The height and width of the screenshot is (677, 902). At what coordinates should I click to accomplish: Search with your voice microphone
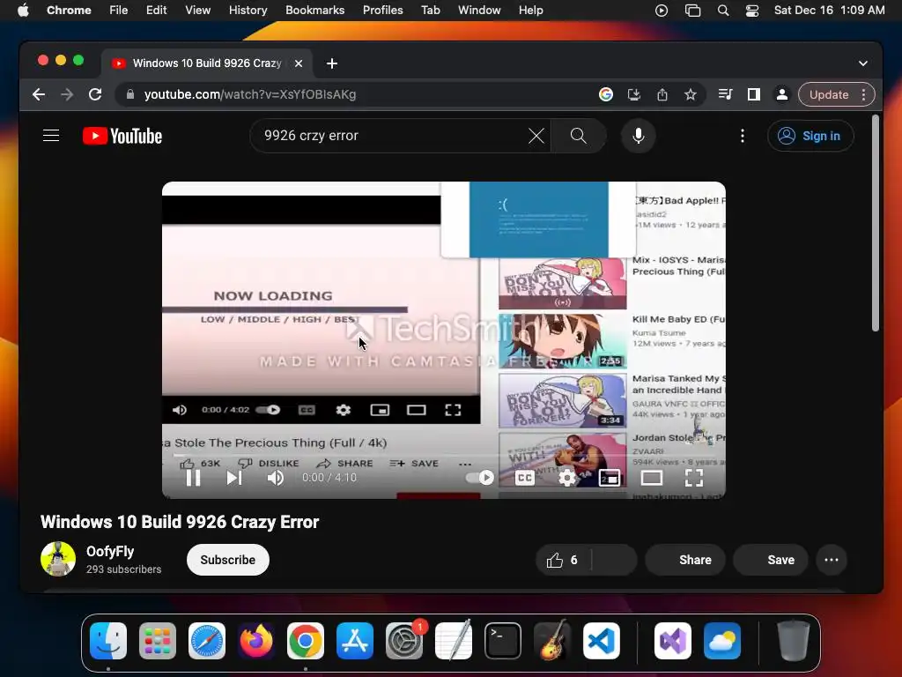coord(638,136)
